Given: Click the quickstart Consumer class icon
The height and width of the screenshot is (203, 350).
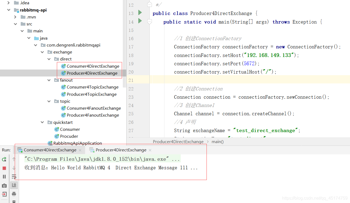Looking at the screenshot, I should click(x=57, y=129).
